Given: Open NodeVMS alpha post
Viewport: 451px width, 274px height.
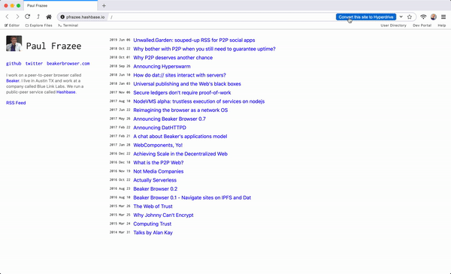Looking at the screenshot, I should click(198, 101).
